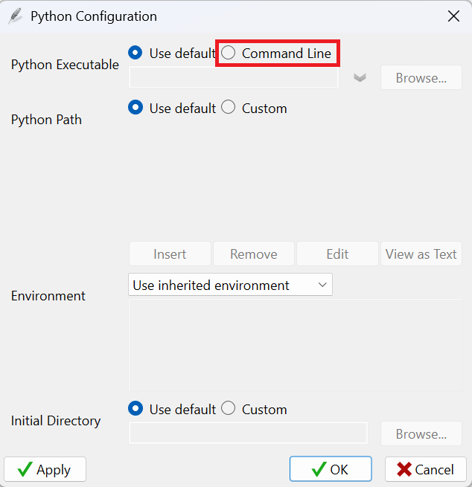
Task: Click Browse next to Initial Directory field
Action: point(421,433)
